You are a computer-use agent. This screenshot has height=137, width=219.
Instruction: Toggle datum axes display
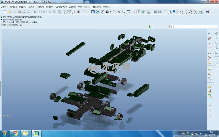click(186, 12)
